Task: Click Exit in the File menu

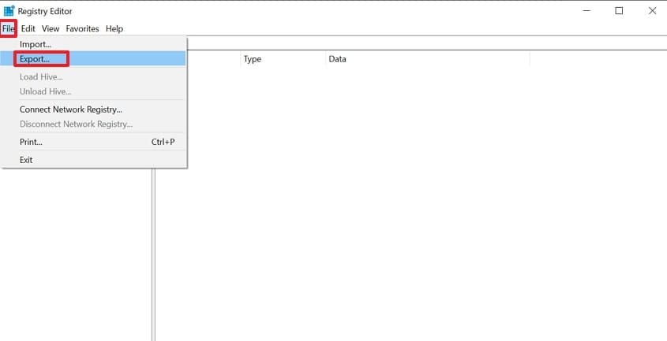Action: (93, 160)
